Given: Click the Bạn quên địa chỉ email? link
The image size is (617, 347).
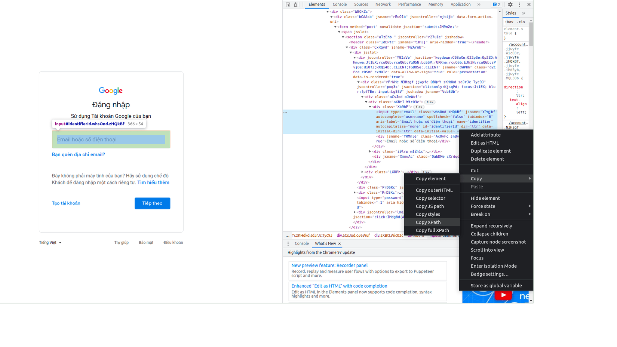Looking at the screenshot, I should coord(78,154).
